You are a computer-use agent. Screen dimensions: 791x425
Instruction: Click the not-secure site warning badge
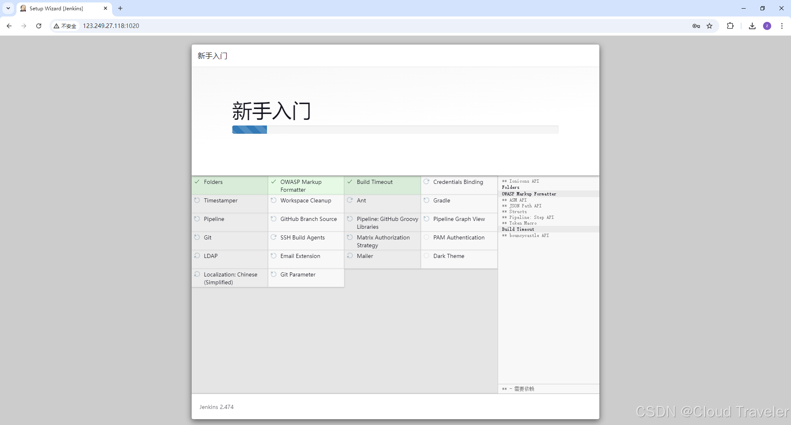(x=65, y=26)
